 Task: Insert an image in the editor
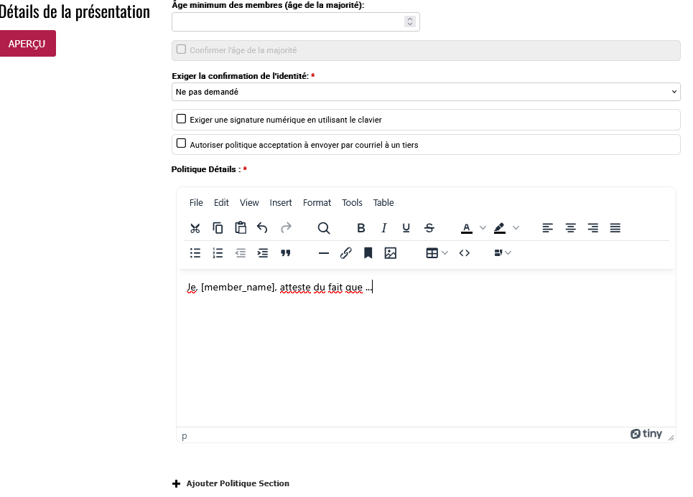click(391, 253)
